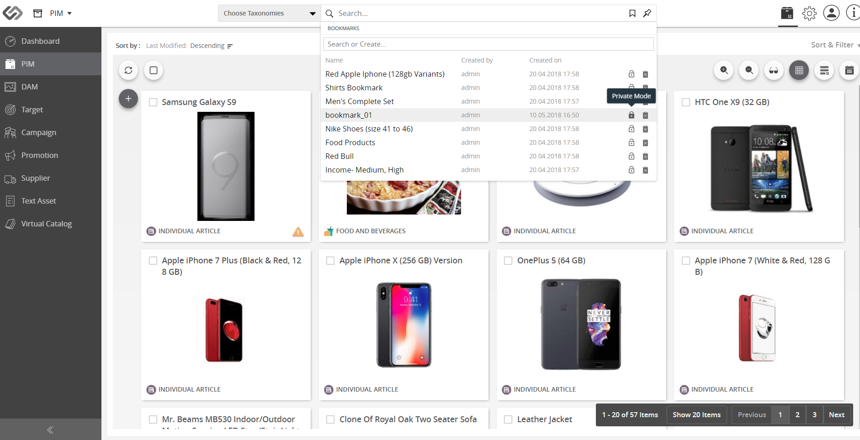This screenshot has height=440, width=860.
Task: Click the Previous page button
Action: pos(752,415)
